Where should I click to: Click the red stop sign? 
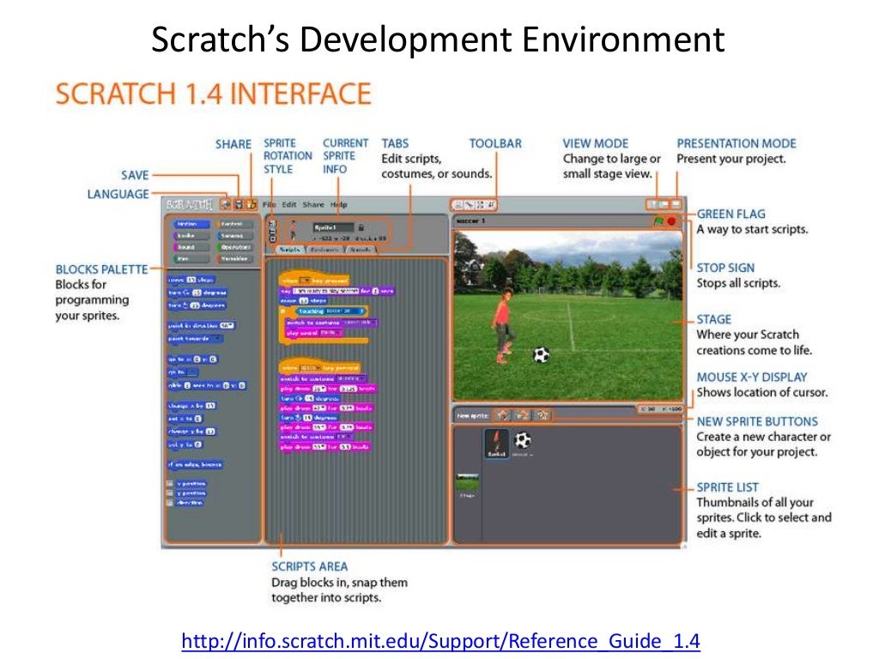pyautogui.click(x=671, y=221)
